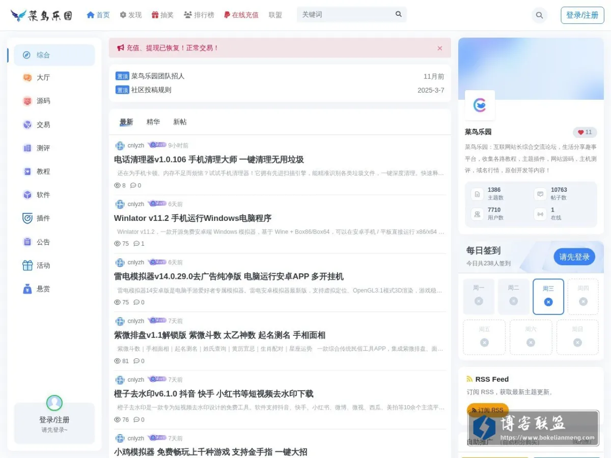Select 源码 icon in sidebar
611x458 pixels.
click(x=27, y=101)
